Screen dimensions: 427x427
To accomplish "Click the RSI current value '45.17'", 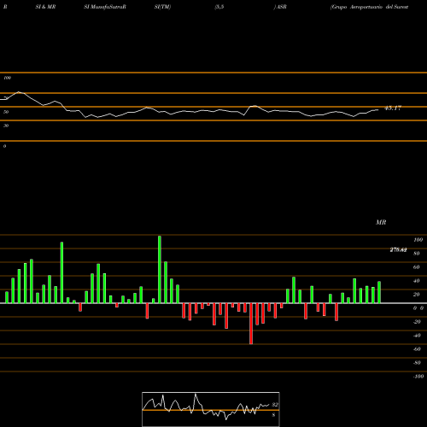I will pos(393,108).
